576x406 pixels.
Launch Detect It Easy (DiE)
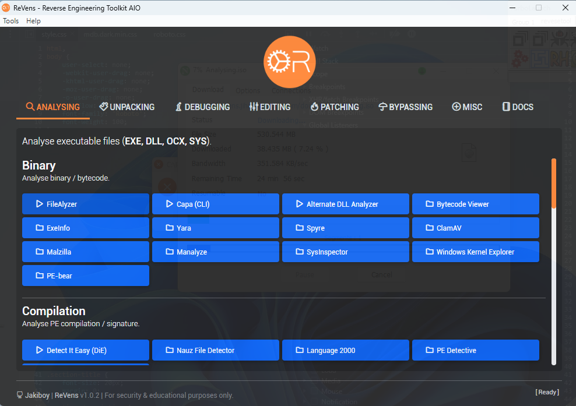click(x=86, y=350)
